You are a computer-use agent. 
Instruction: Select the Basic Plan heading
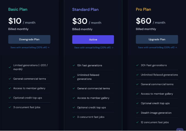click(18, 9)
